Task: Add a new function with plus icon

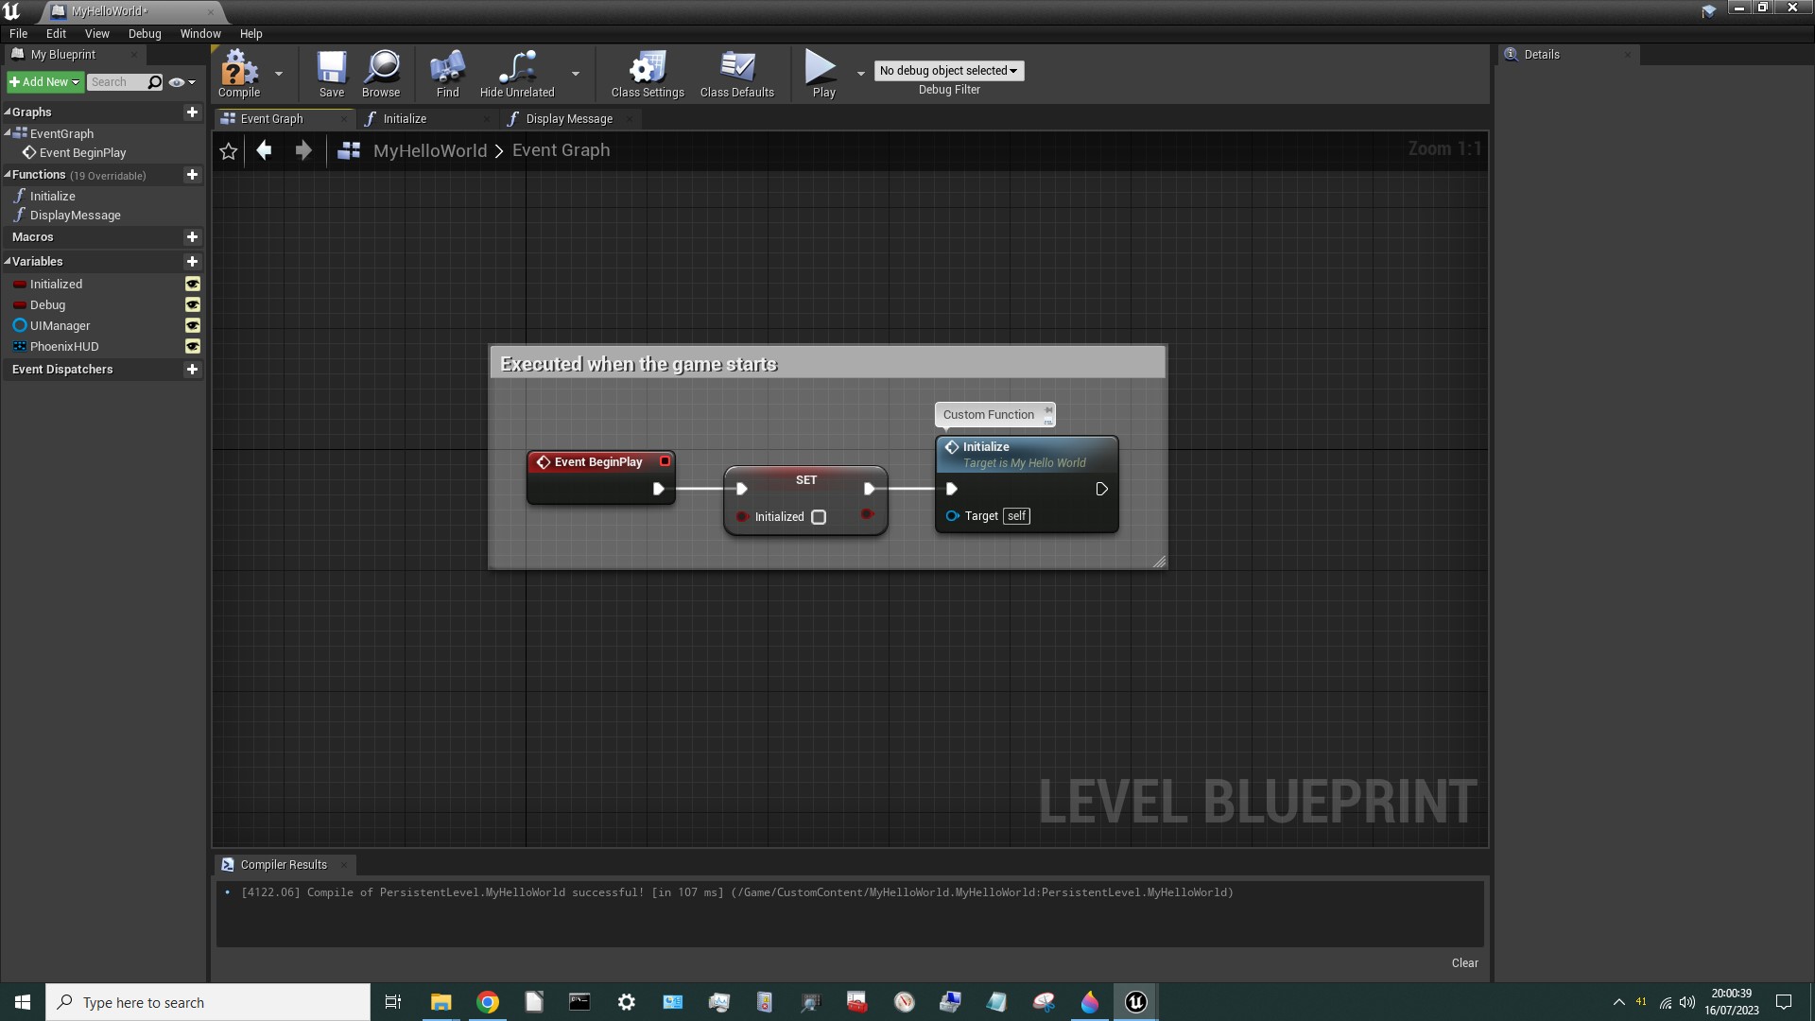Action: click(x=192, y=175)
